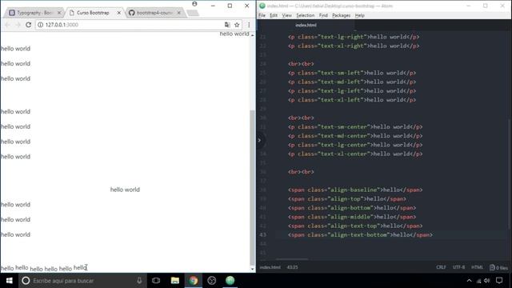The image size is (512, 288).
Task: Click the scroll up arrow in Chrome page
Action: pyautogui.click(x=253, y=35)
